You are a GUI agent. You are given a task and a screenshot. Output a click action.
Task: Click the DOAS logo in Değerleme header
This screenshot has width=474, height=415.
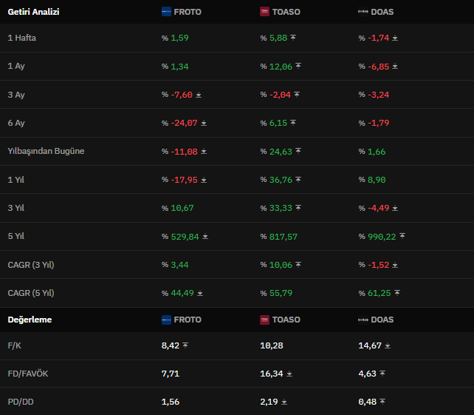tap(363, 320)
